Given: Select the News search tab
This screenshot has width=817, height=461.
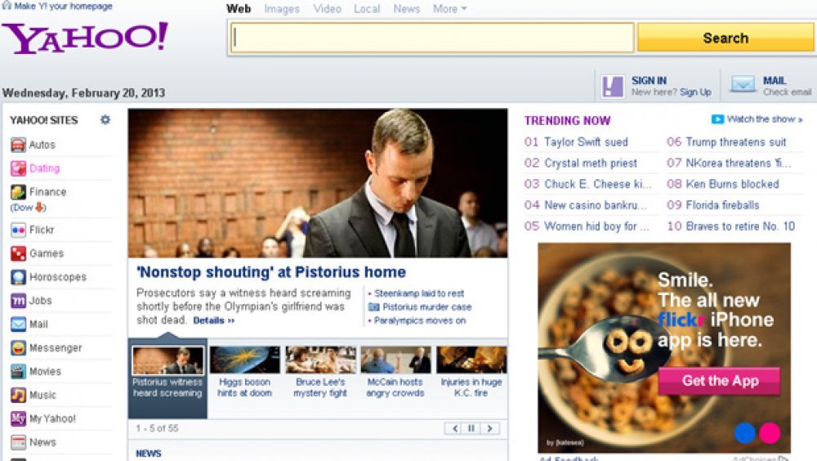Looking at the screenshot, I should [x=406, y=9].
